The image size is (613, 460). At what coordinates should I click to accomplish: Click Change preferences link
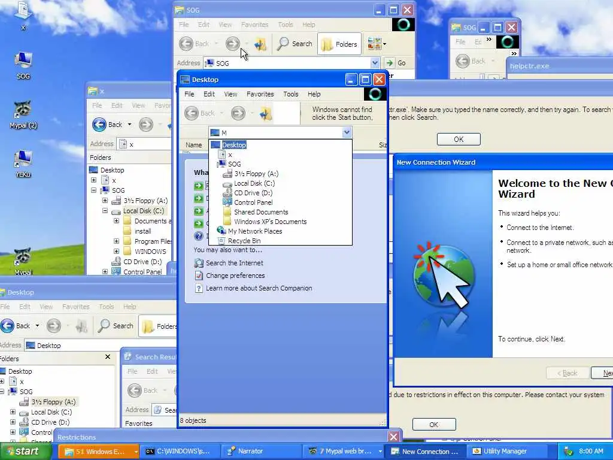point(235,276)
